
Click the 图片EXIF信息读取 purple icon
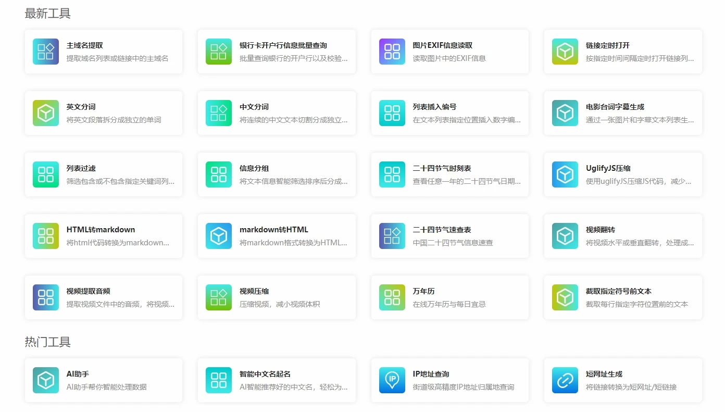pos(392,52)
